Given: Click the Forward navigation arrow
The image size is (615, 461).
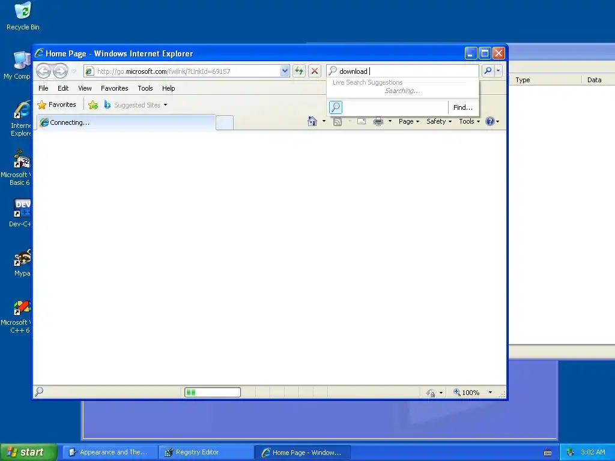Looking at the screenshot, I should (x=61, y=71).
